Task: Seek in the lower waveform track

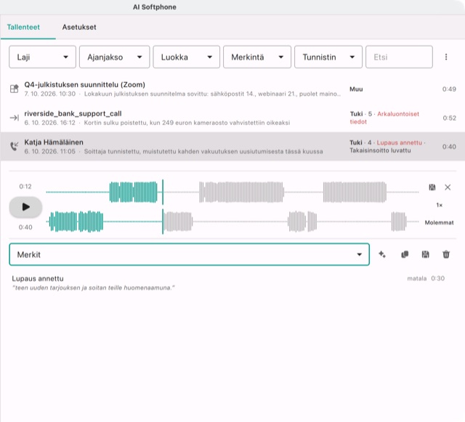Action: pyautogui.click(x=232, y=222)
